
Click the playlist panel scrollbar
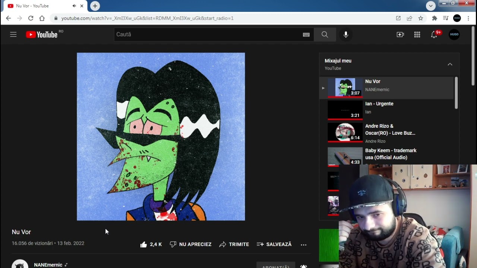coord(456,93)
